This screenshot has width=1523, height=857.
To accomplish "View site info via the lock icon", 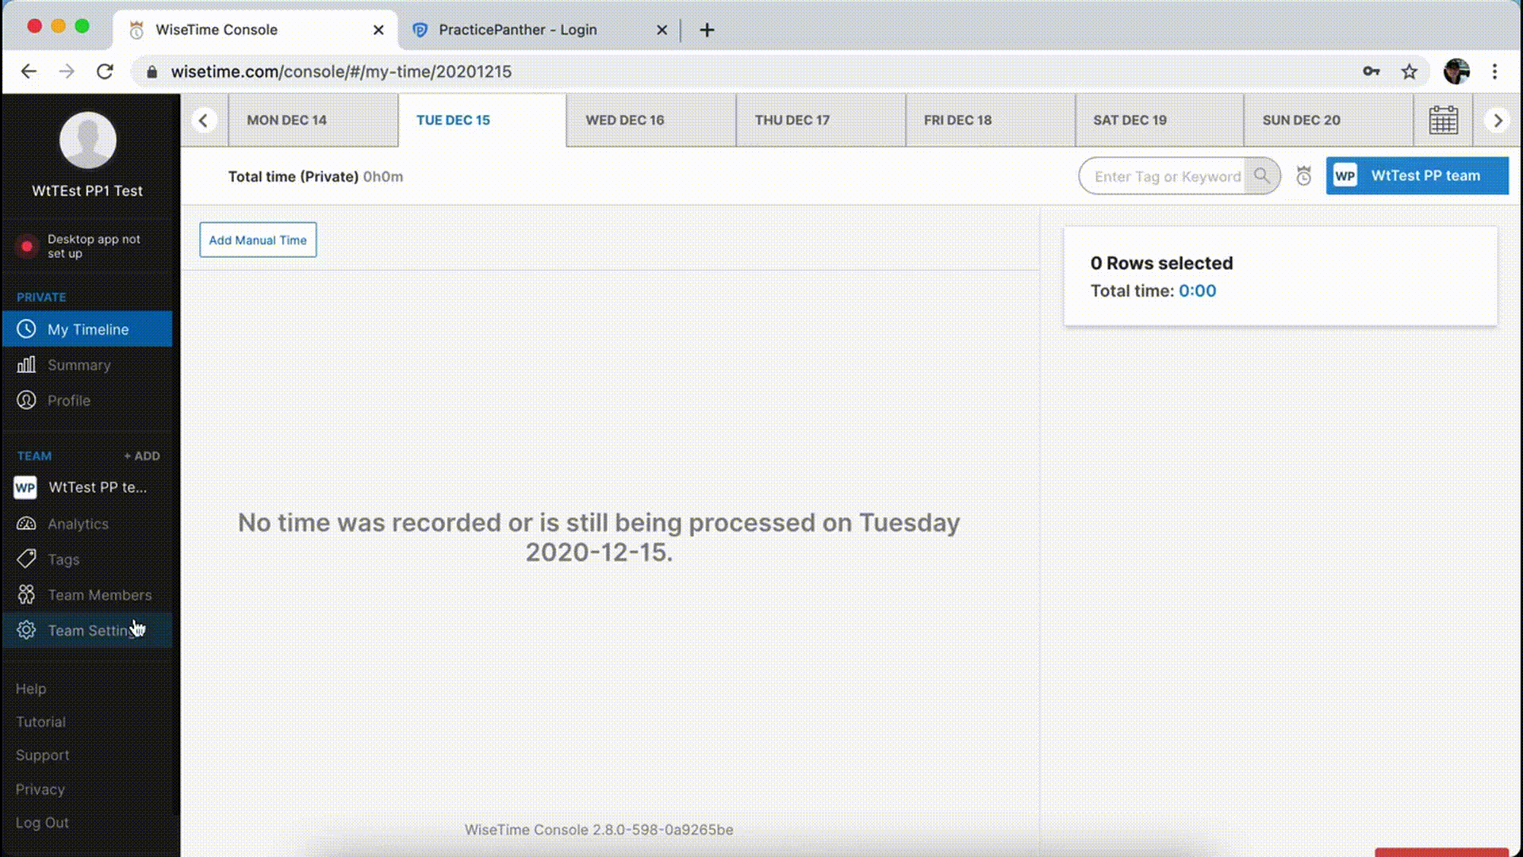I will point(152,71).
